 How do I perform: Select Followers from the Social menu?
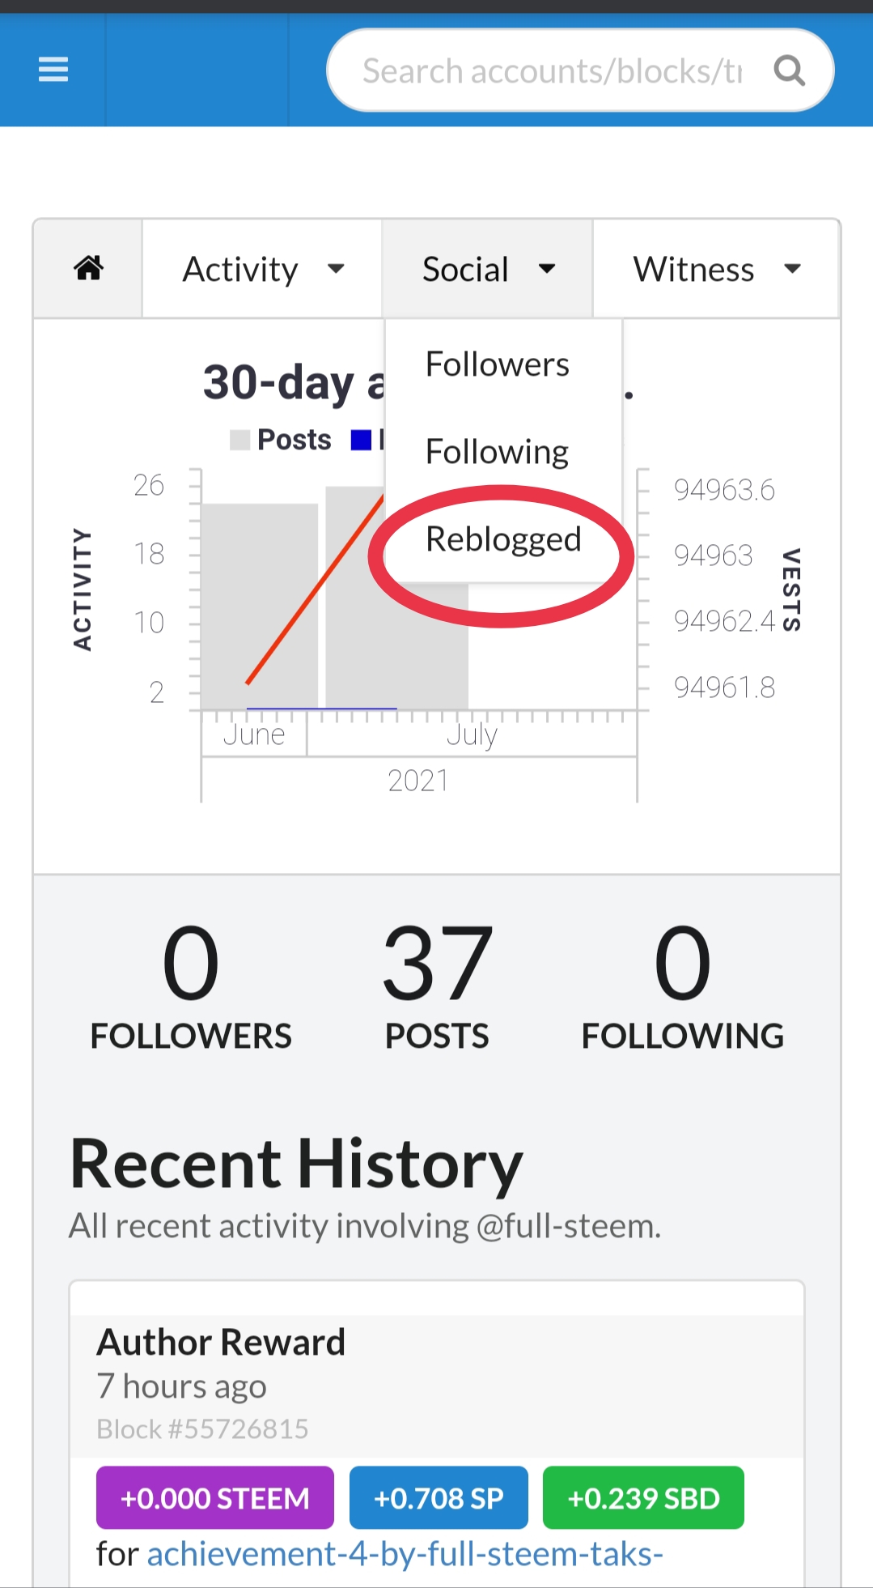coord(498,364)
